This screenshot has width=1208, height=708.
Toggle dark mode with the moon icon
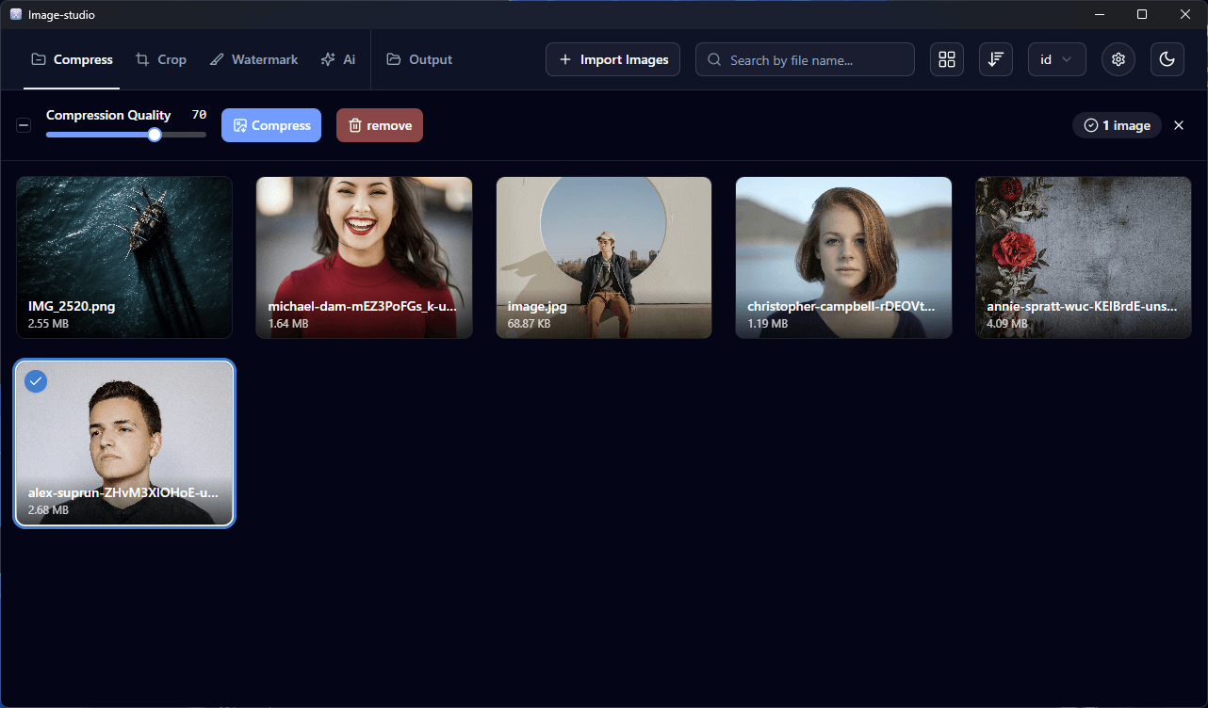tap(1167, 59)
